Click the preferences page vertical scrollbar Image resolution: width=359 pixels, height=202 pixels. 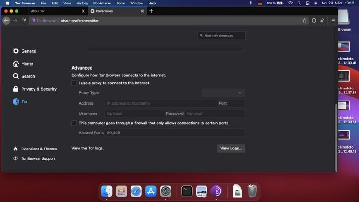(x=336, y=137)
